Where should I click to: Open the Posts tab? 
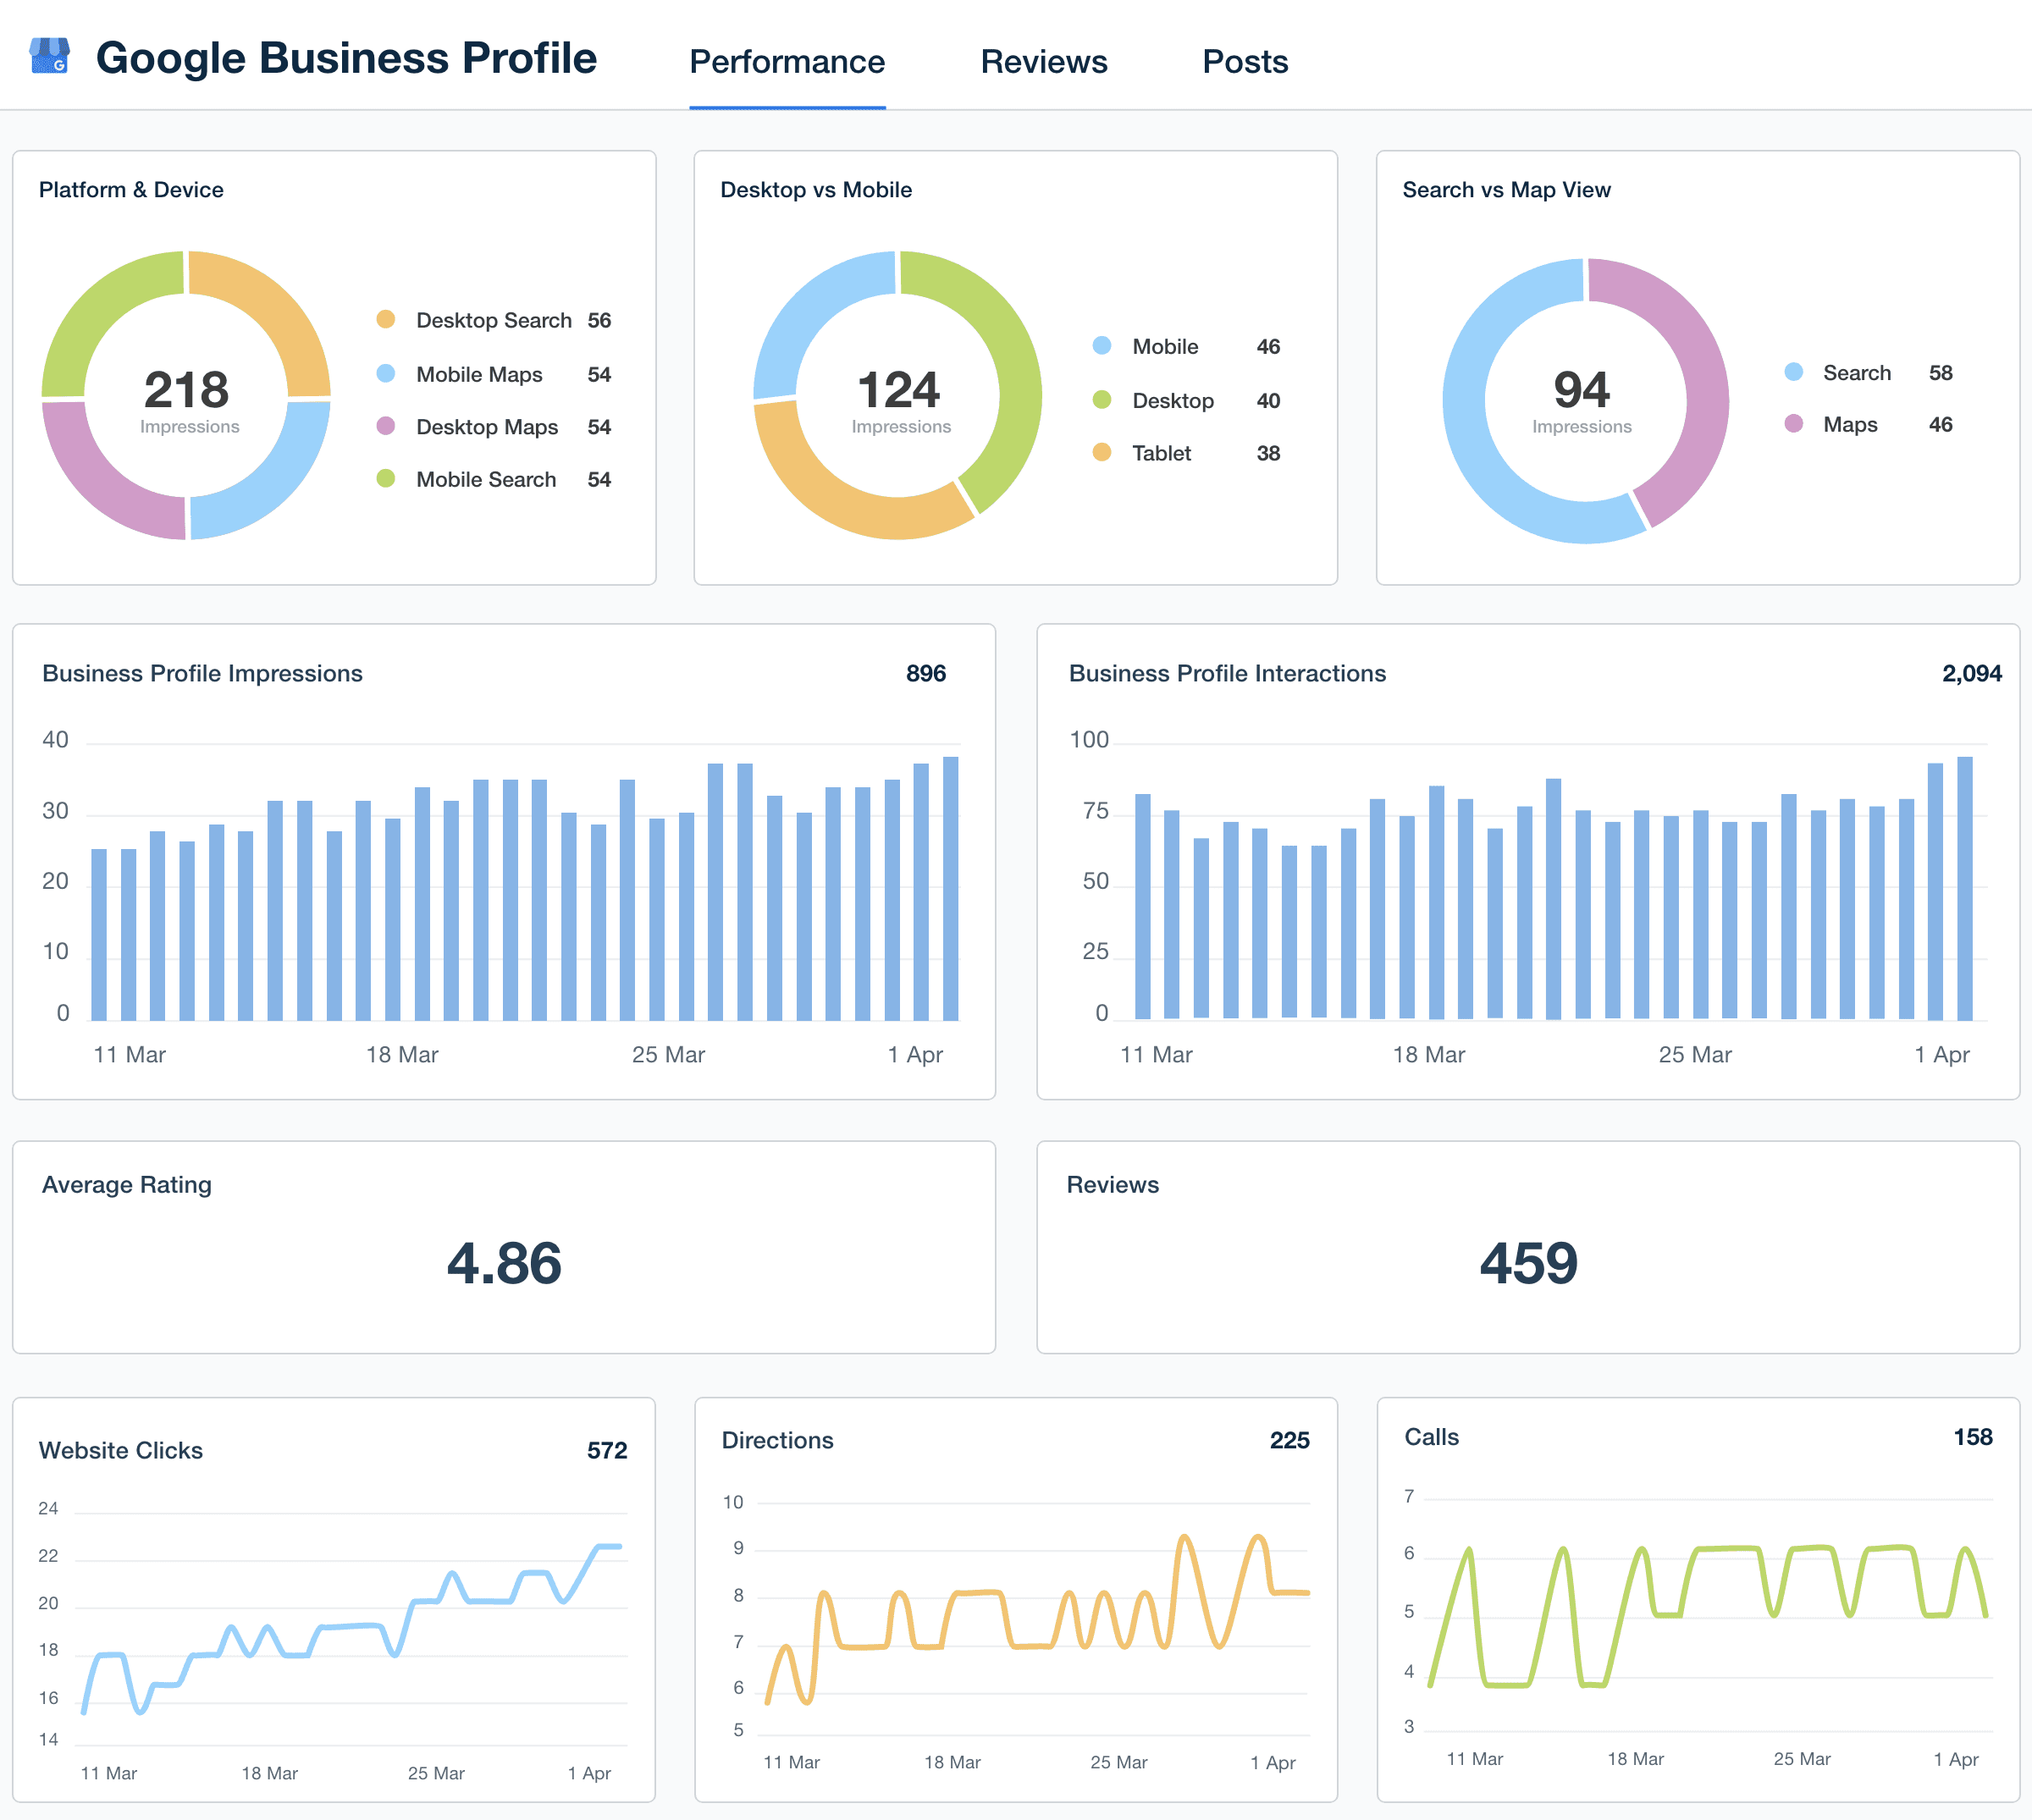(1245, 61)
